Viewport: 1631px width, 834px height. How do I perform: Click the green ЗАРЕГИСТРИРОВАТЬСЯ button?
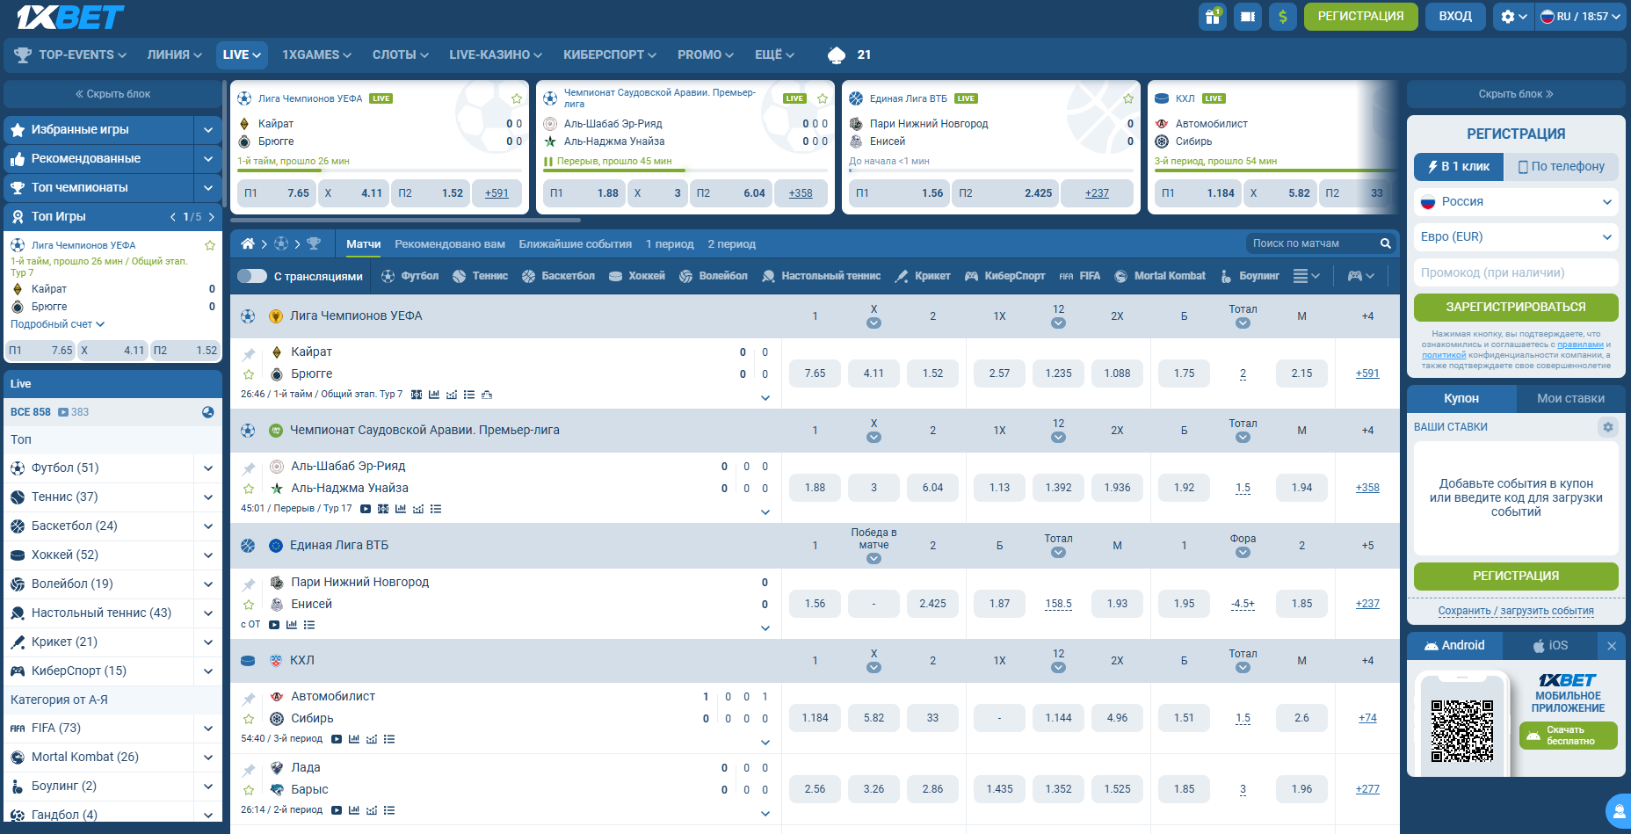[x=1516, y=308]
